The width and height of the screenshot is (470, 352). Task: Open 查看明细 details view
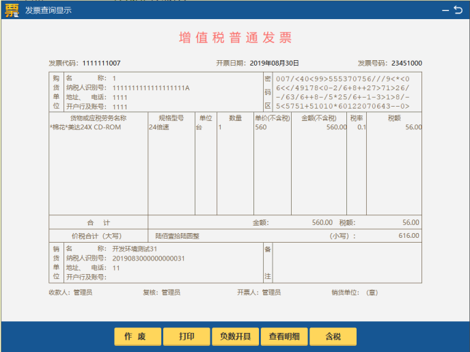284,336
